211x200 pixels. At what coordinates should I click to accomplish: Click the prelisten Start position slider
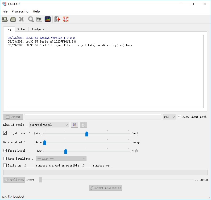41,180
